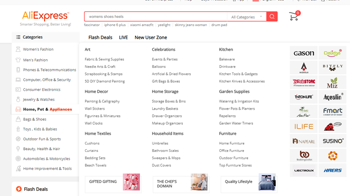
Task: Open the HAERS brand logo
Action: (332, 170)
